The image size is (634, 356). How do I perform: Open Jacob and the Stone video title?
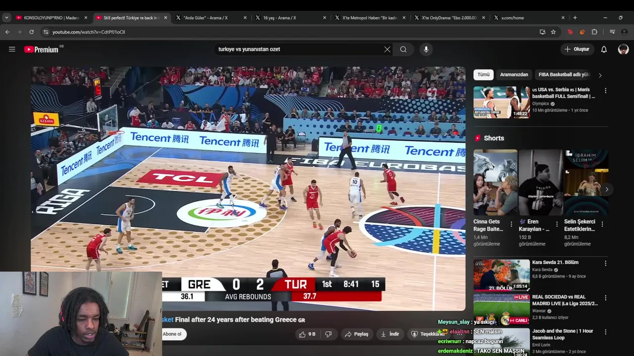[x=563, y=334]
